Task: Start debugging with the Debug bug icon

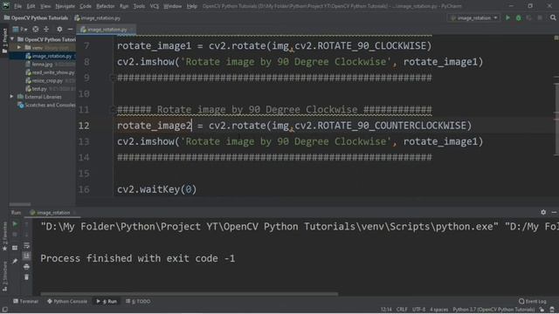Action: [x=518, y=17]
